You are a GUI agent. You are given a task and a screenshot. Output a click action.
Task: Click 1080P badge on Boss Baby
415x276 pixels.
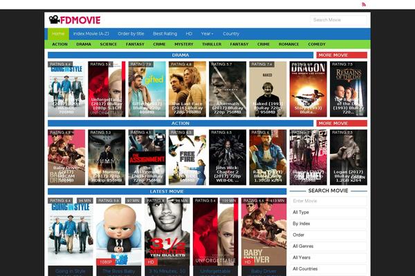106,262
